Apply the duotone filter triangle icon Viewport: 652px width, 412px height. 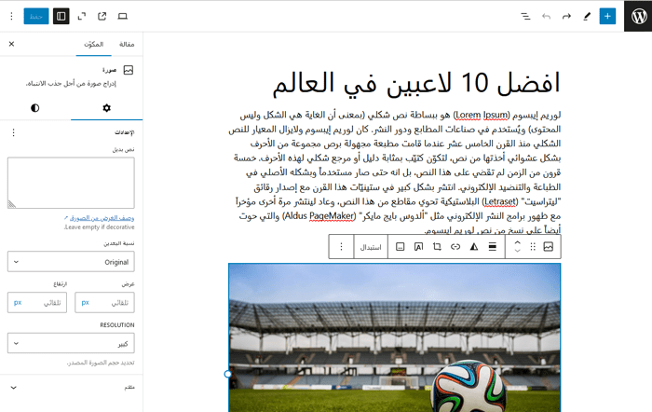pos(473,247)
